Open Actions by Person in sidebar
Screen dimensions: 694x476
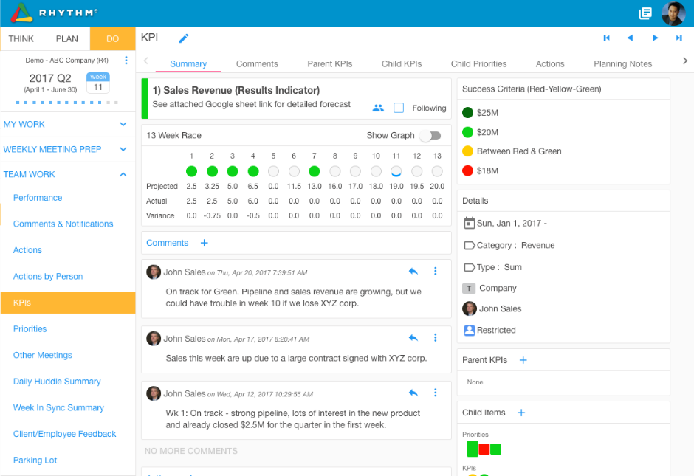coord(48,277)
